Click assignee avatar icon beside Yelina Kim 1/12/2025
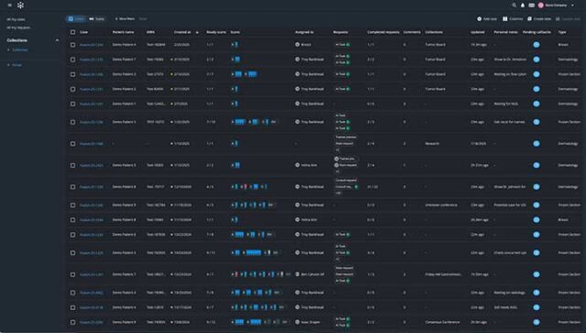Viewport: 586px width, 333px height. [297, 165]
